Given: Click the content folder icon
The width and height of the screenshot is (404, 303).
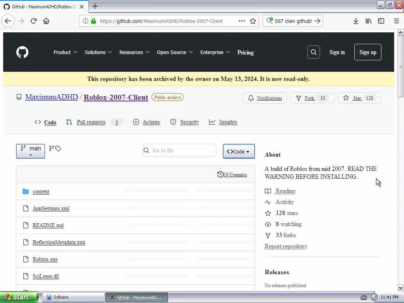Looking at the screenshot, I should point(26,191).
